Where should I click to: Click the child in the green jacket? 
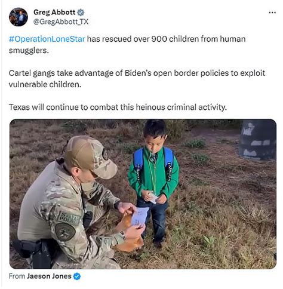pos(153,183)
